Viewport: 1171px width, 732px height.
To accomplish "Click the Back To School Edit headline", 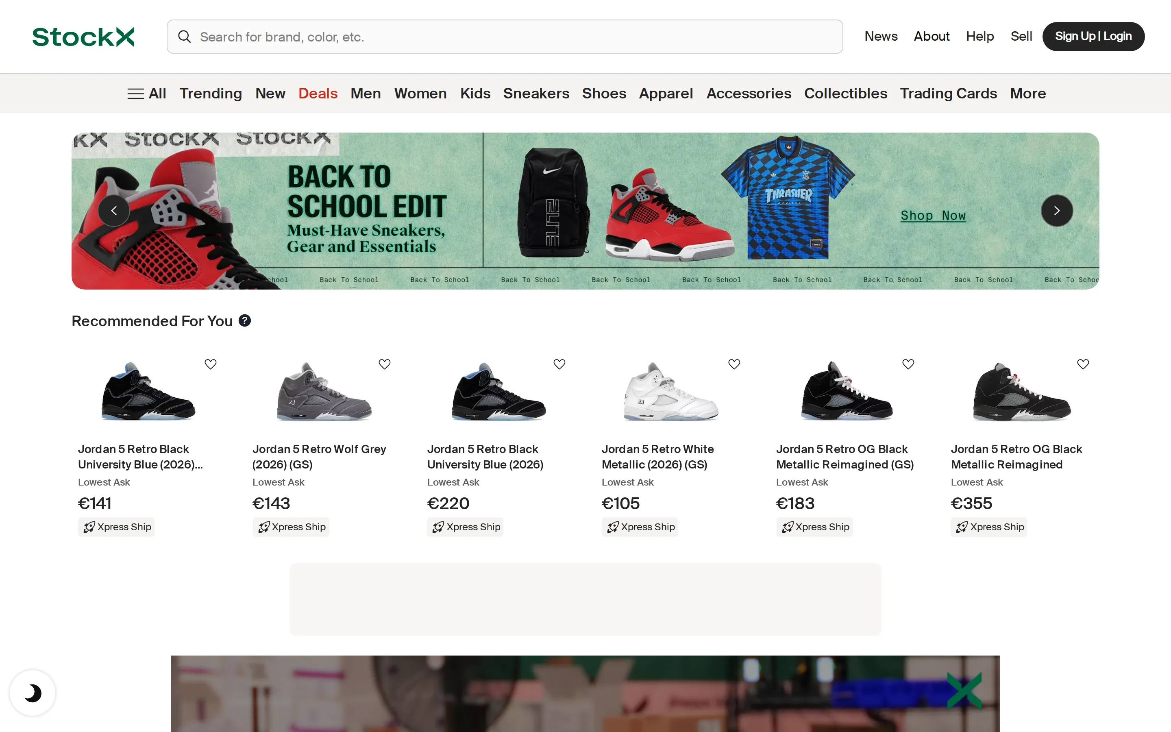I will 367,191.
